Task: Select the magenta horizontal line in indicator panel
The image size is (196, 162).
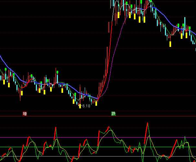Action: [x=97, y=137]
